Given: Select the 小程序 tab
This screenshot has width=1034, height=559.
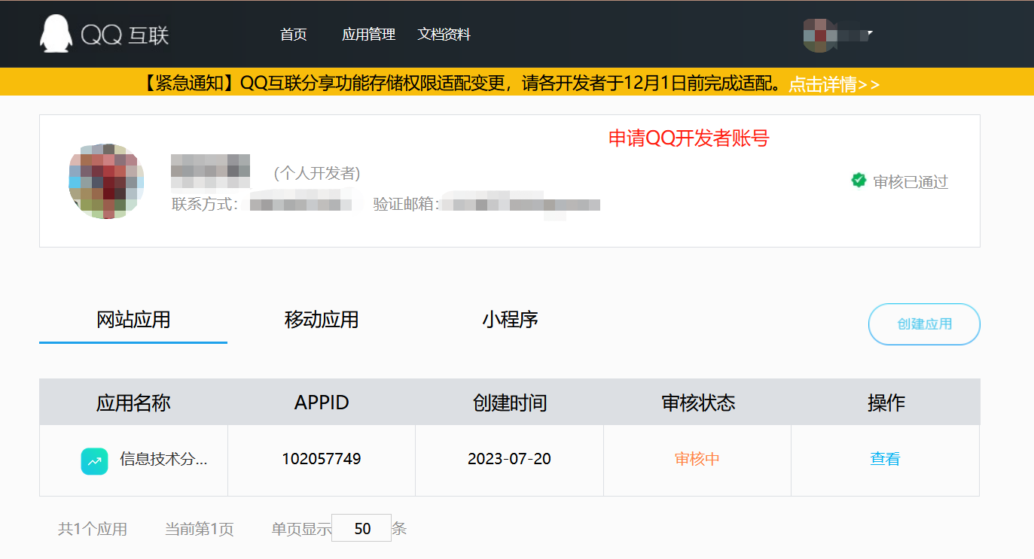Looking at the screenshot, I should coord(510,320).
